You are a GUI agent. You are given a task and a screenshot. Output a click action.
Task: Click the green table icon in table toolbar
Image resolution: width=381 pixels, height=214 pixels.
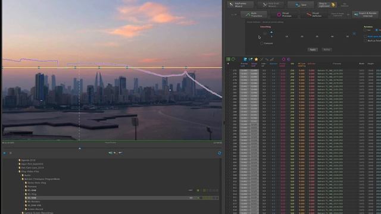228,59
